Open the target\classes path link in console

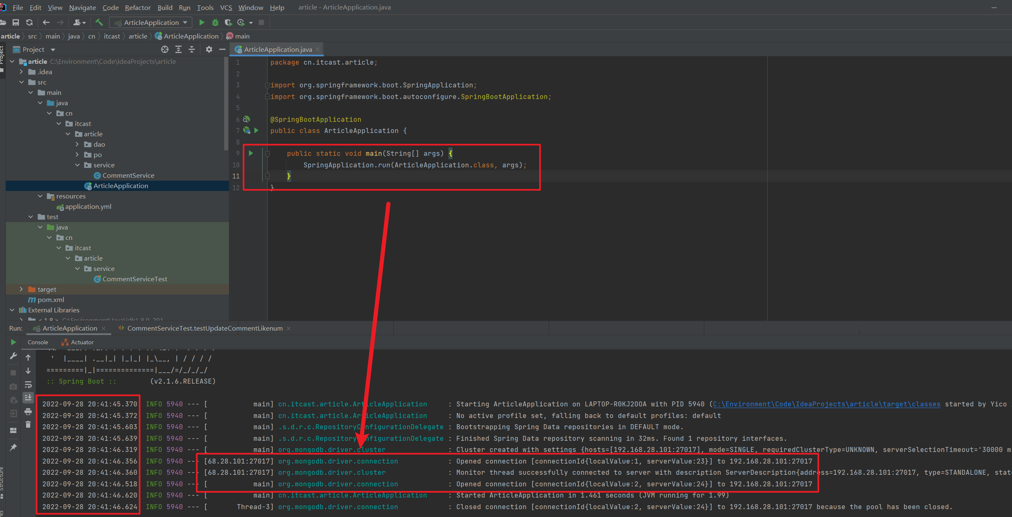click(x=826, y=404)
